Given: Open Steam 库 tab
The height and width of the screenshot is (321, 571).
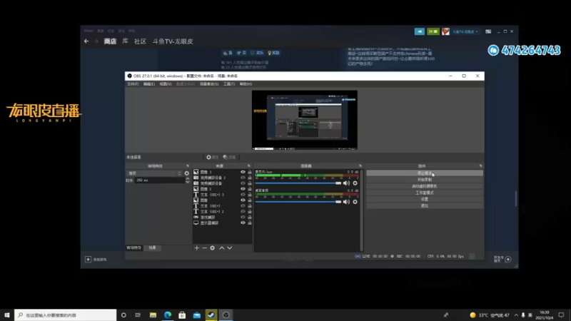Looking at the screenshot, I should (x=126, y=41).
